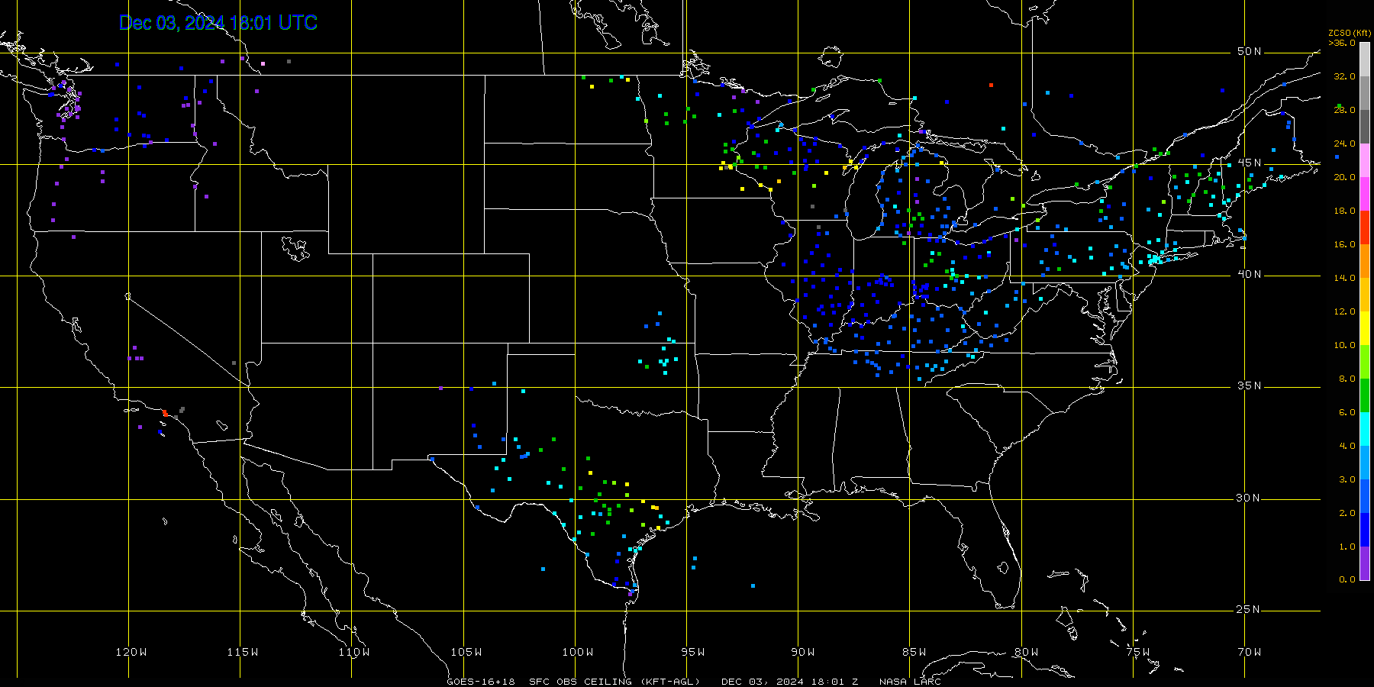Click the 1.0 color bar label
Image resolution: width=1374 pixels, height=687 pixels.
coord(1347,547)
